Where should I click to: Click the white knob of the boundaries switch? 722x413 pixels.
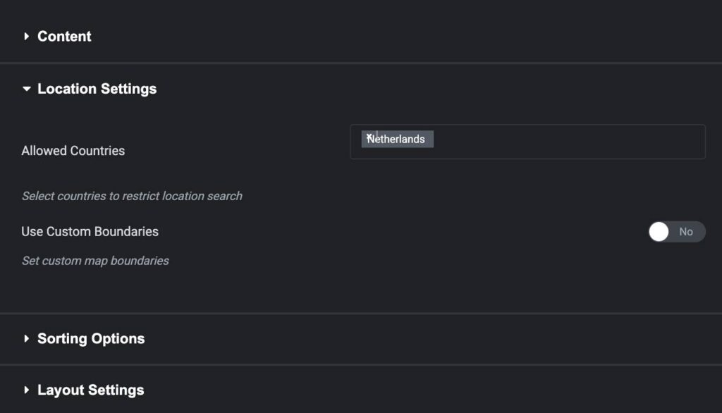pyautogui.click(x=659, y=232)
